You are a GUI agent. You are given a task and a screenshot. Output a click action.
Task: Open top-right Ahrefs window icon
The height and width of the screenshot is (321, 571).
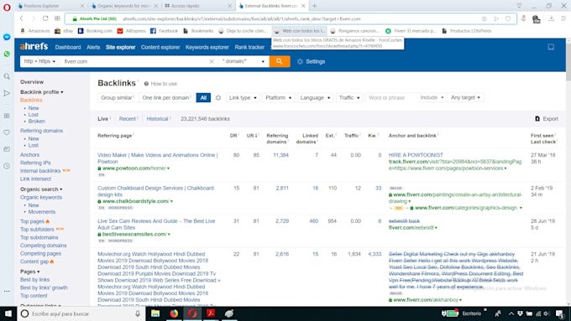click(x=551, y=47)
